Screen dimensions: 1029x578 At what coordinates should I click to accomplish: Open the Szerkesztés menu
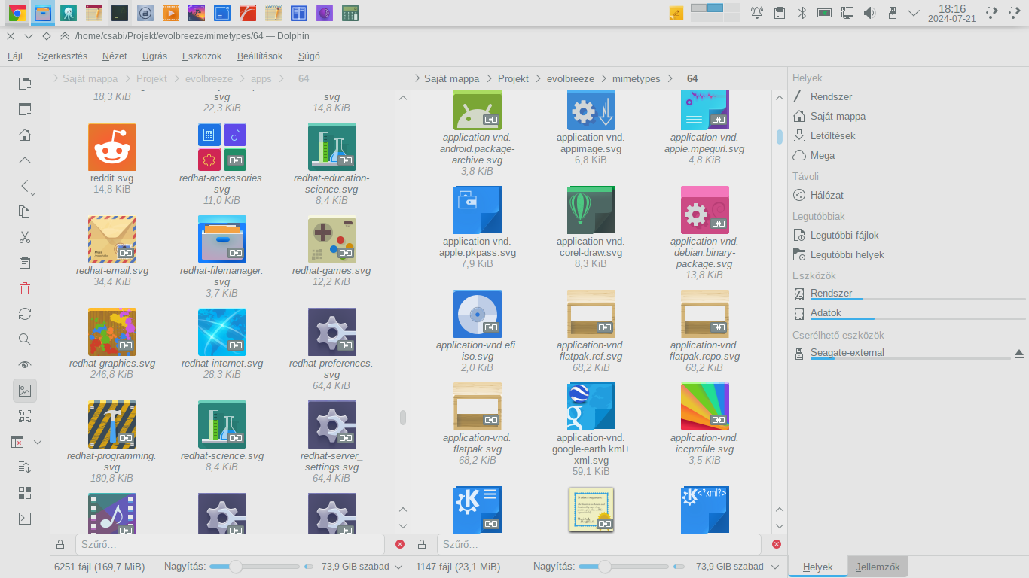63,56
